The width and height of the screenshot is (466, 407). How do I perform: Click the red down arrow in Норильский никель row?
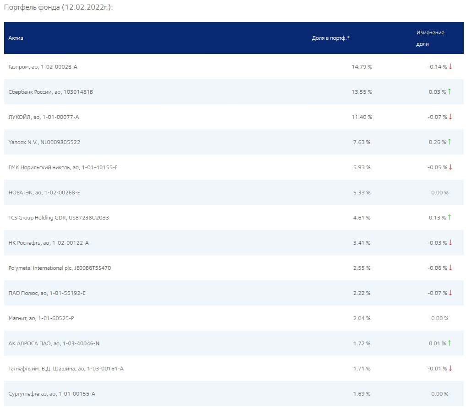point(450,167)
